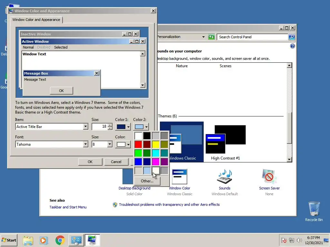The width and height of the screenshot is (330, 247).
Task: Launch Windows Media Player from taskbar
Action: pyautogui.click(x=44, y=240)
